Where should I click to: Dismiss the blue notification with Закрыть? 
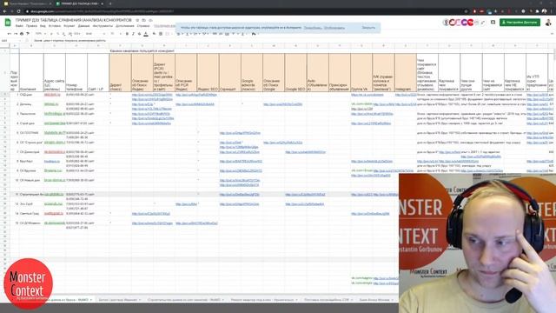click(x=368, y=28)
